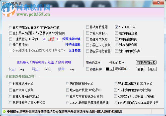Toggle 数字显示技能CD/物品CD checkbox
The width and height of the screenshot is (166, 116).
point(67,90)
